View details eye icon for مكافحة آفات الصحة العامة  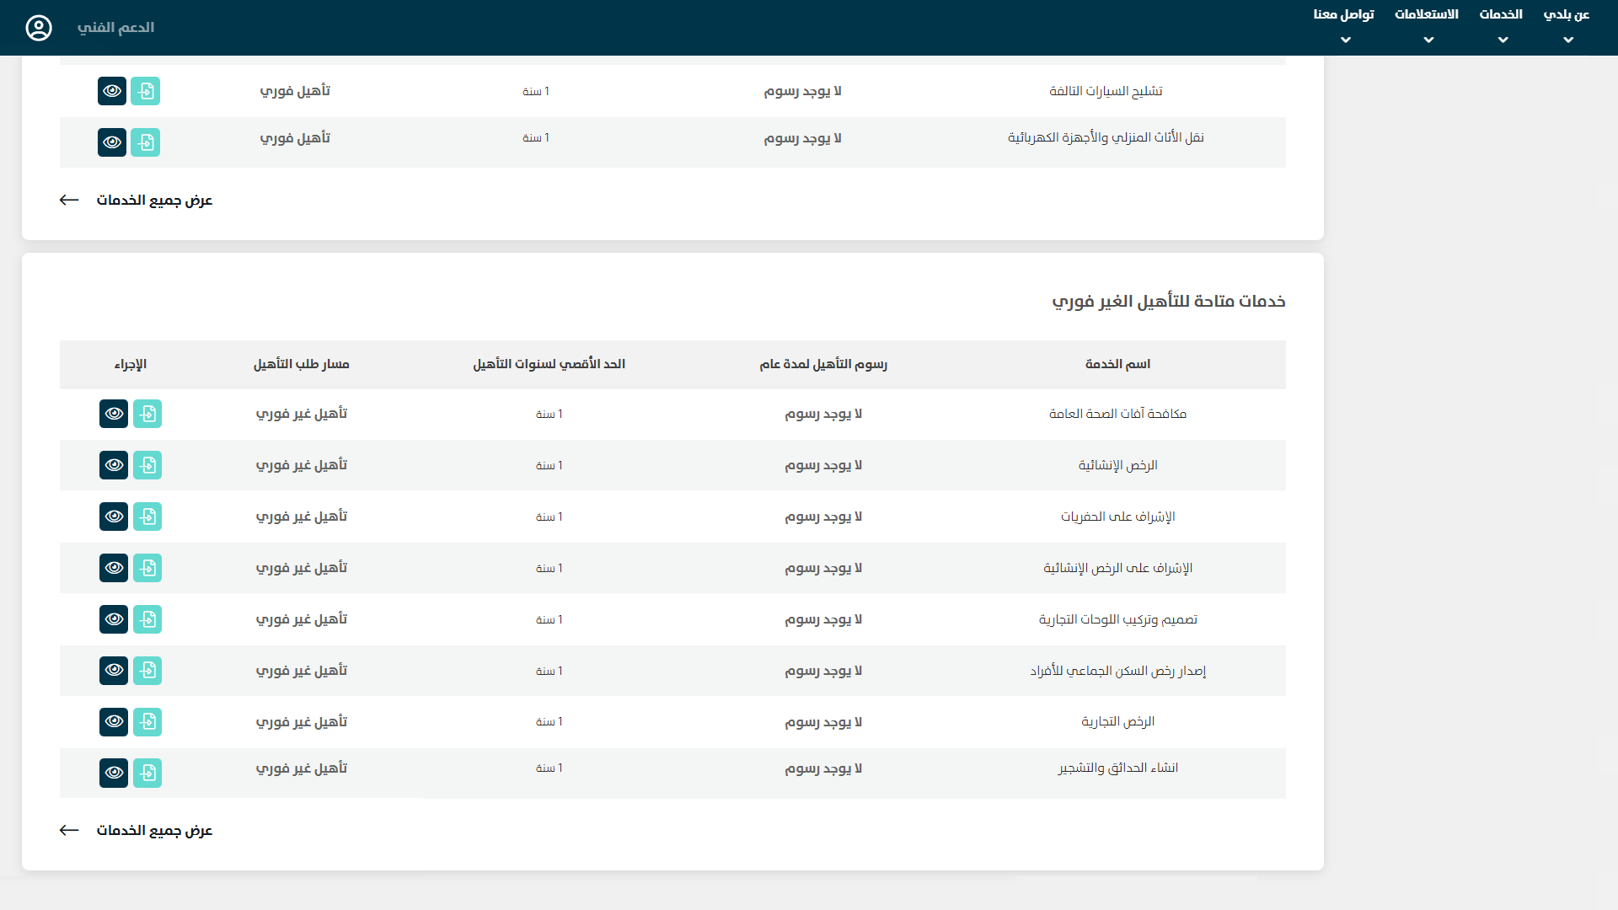(114, 414)
